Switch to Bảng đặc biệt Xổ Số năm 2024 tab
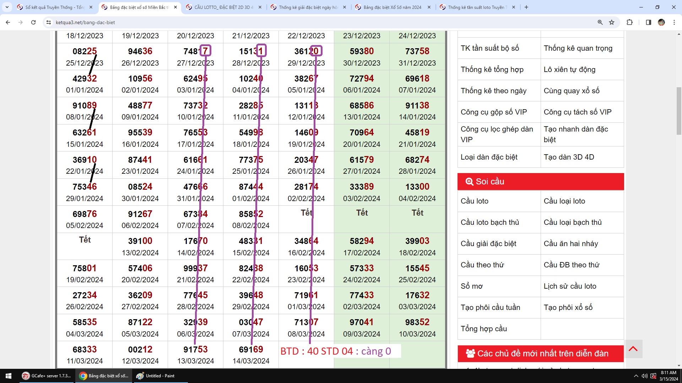The image size is (682, 383). pos(392,7)
